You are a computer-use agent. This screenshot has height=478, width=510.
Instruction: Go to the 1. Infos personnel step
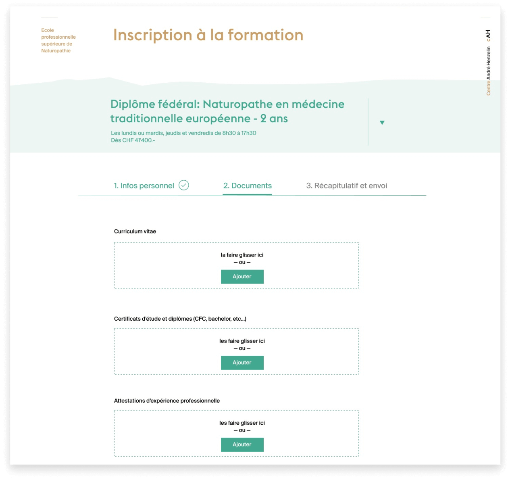[144, 186]
